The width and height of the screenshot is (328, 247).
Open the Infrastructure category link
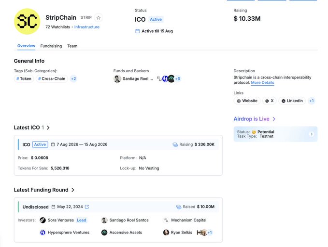[x=87, y=27]
